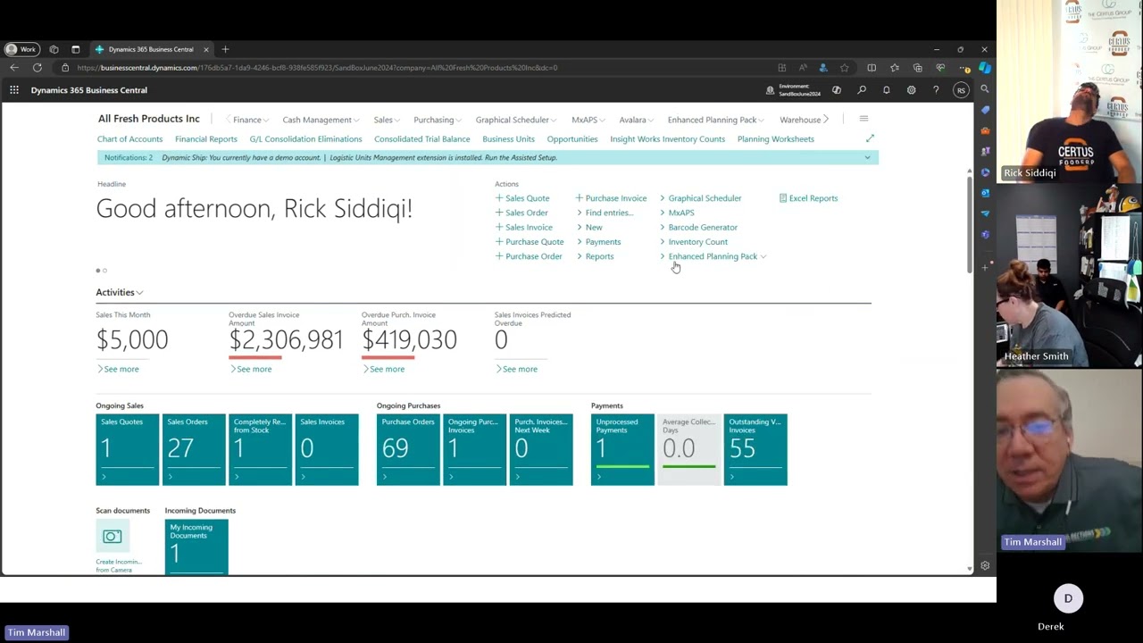Image resolution: width=1143 pixels, height=643 pixels.
Task: Open the Inventory Count action
Action: tap(694, 242)
